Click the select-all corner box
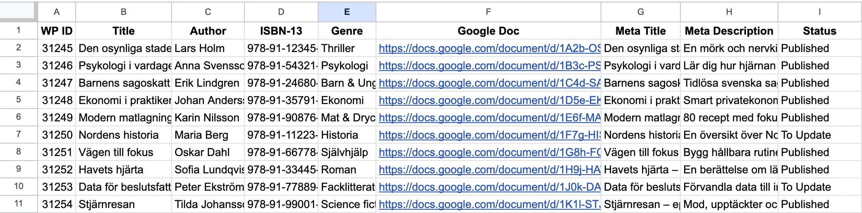 [x=18, y=12]
